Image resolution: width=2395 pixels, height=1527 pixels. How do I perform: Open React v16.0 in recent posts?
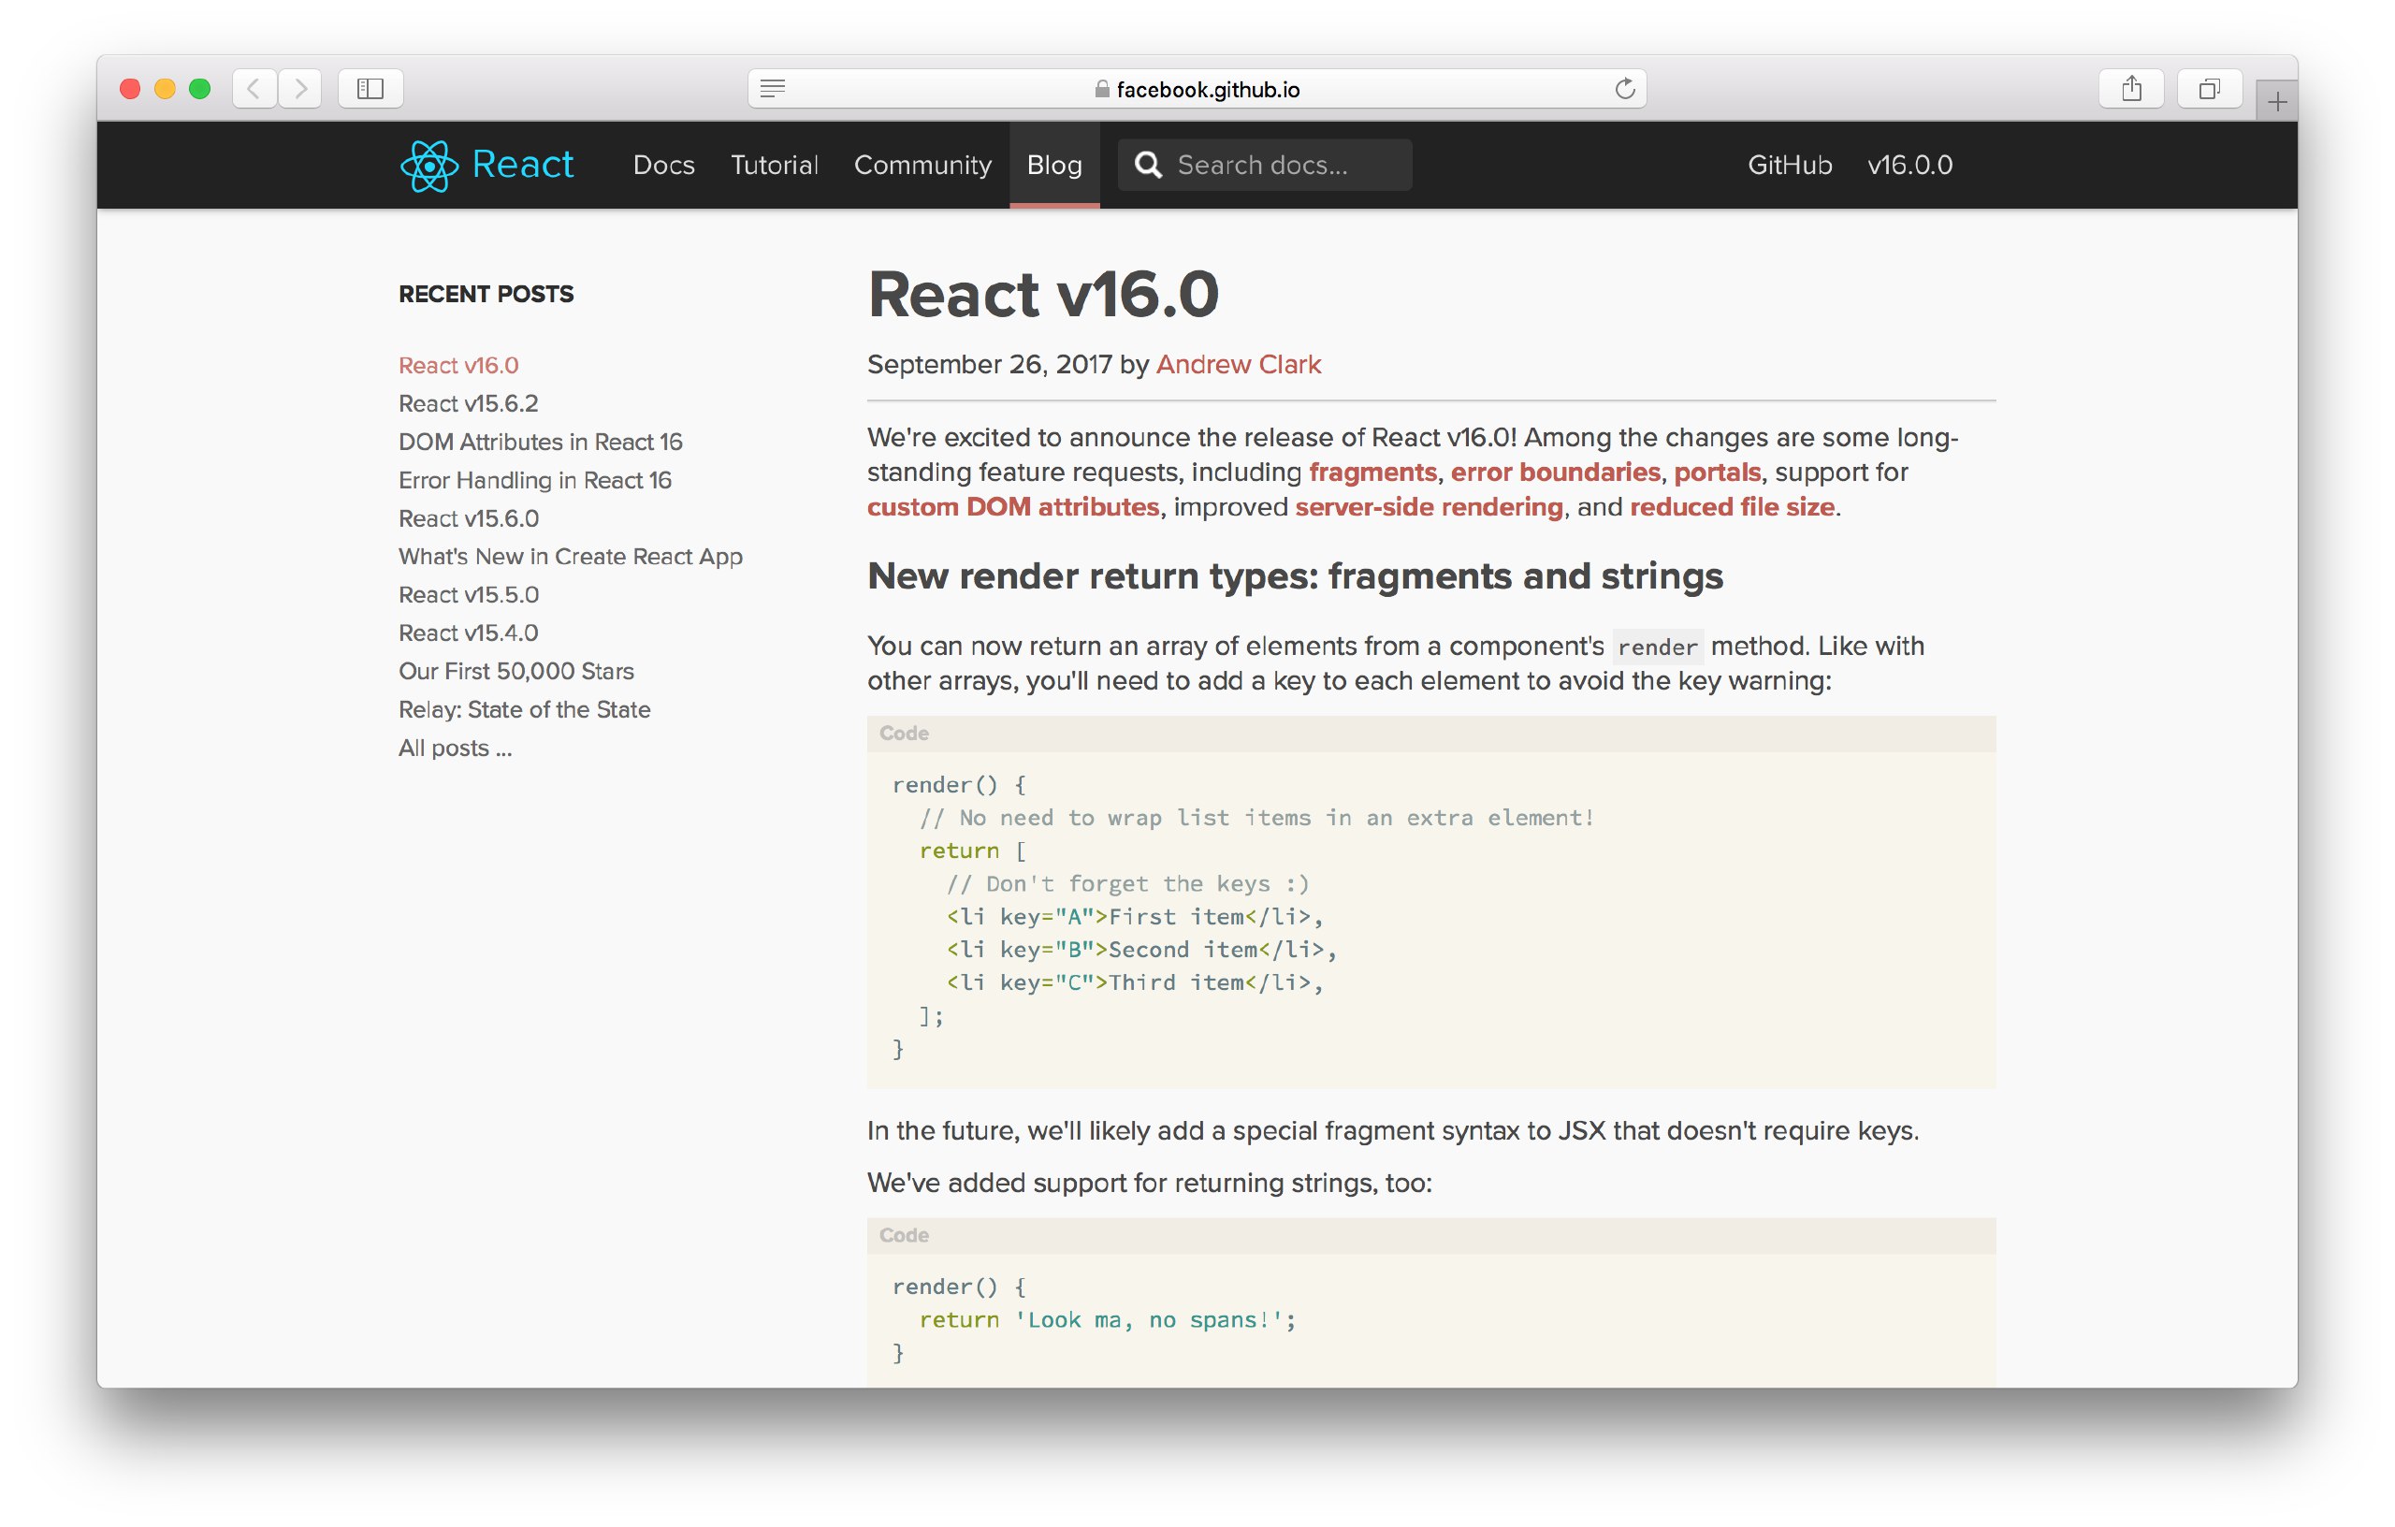click(458, 365)
